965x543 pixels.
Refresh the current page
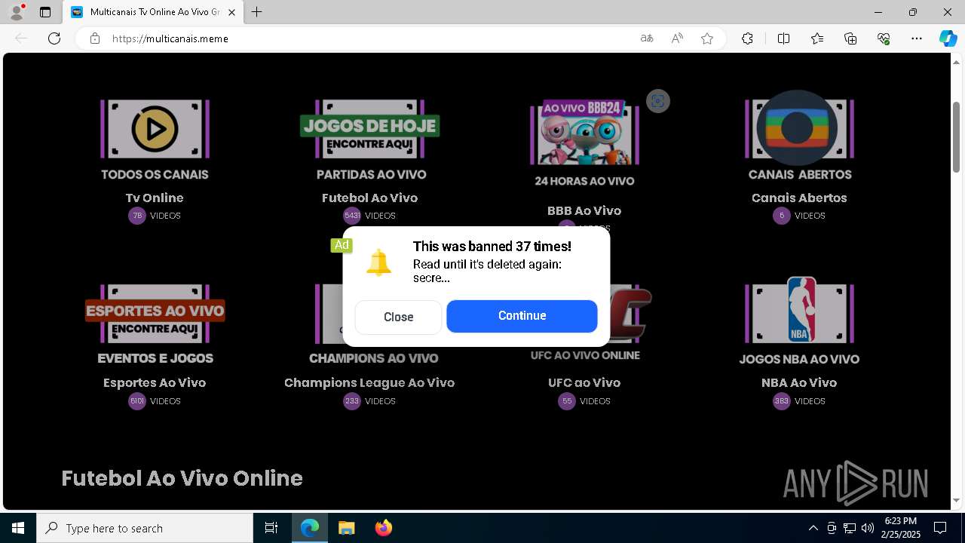[x=54, y=38]
